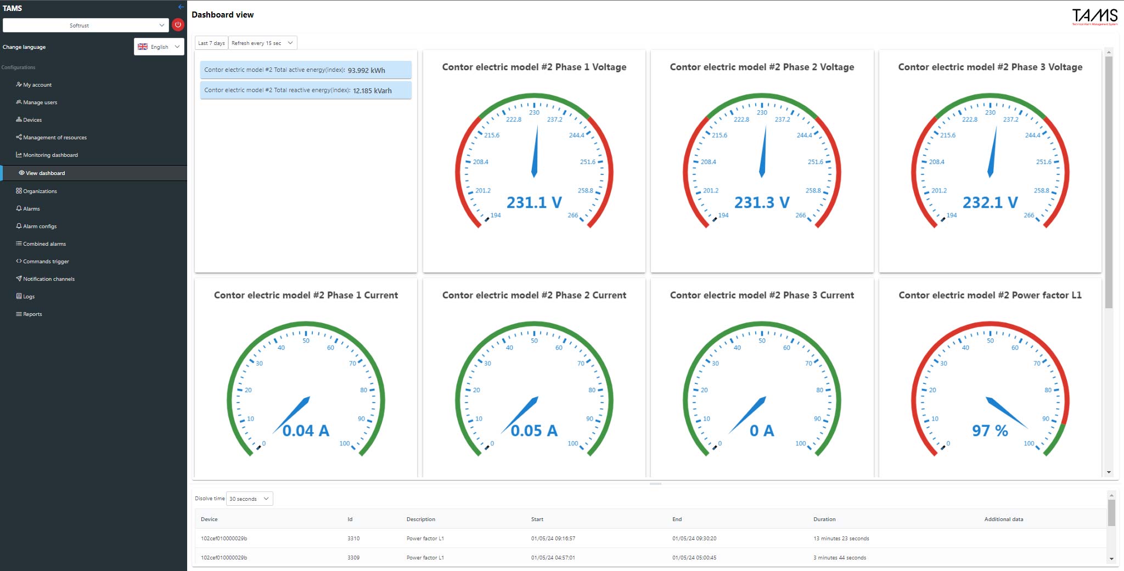Click end time 01/05/24 05:00:45
This screenshot has width=1124, height=571.
[694, 557]
